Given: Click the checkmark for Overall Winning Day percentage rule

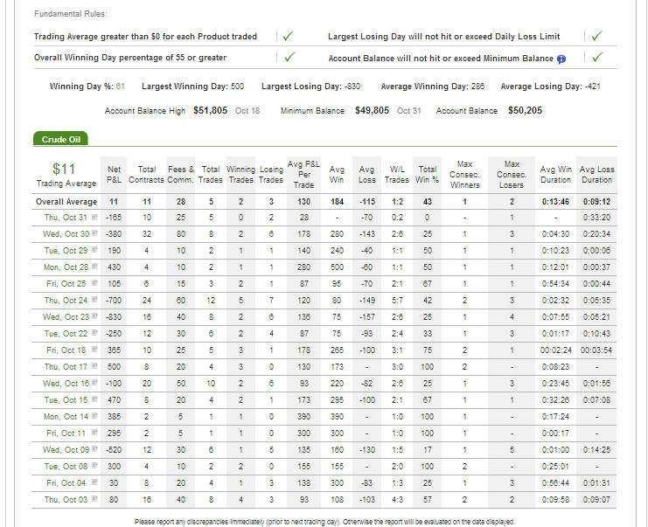Looking at the screenshot, I should 289,57.
